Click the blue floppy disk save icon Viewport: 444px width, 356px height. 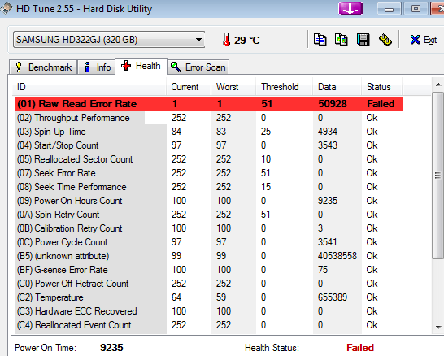coord(363,40)
